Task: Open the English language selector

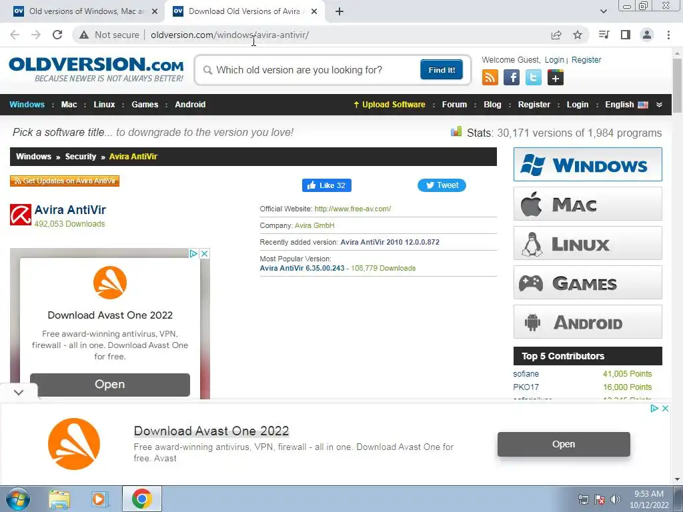Action: [626, 105]
